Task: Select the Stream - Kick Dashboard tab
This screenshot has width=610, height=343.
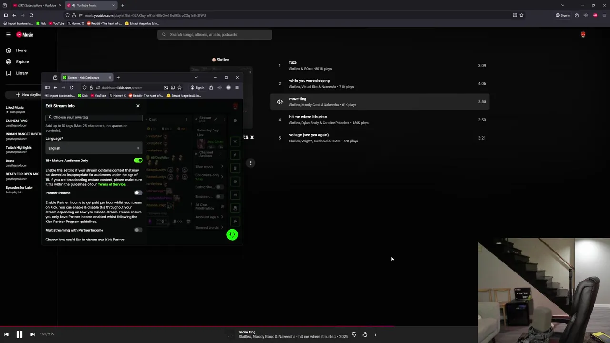Action: point(87,77)
